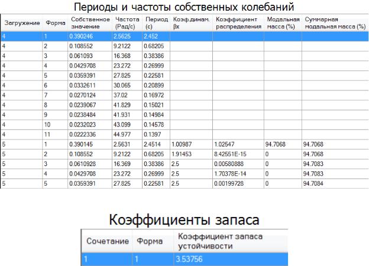Select cumulative modal mass 94.7084

pyautogui.click(x=335, y=184)
